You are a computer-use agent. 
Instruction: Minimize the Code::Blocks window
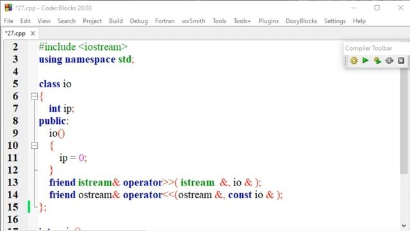tap(354, 8)
